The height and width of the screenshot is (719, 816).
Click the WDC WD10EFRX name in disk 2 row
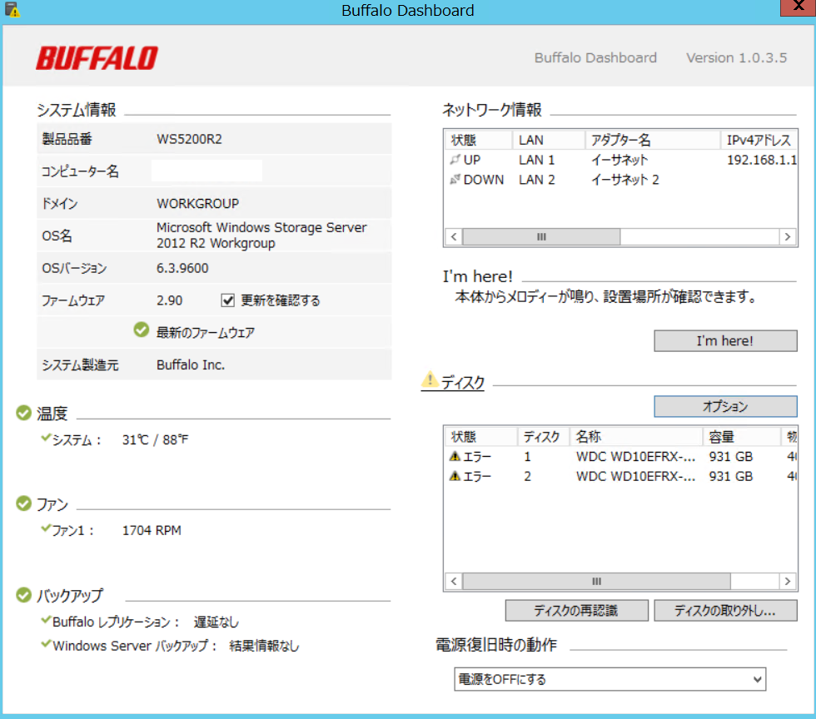click(x=635, y=476)
